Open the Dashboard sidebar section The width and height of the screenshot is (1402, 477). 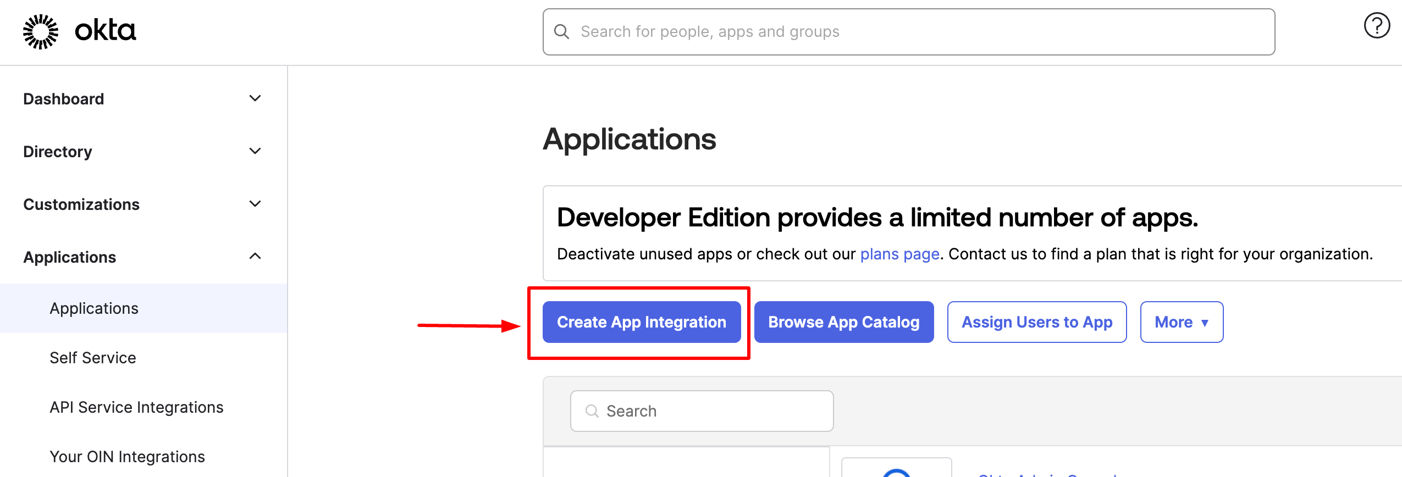[x=143, y=99]
